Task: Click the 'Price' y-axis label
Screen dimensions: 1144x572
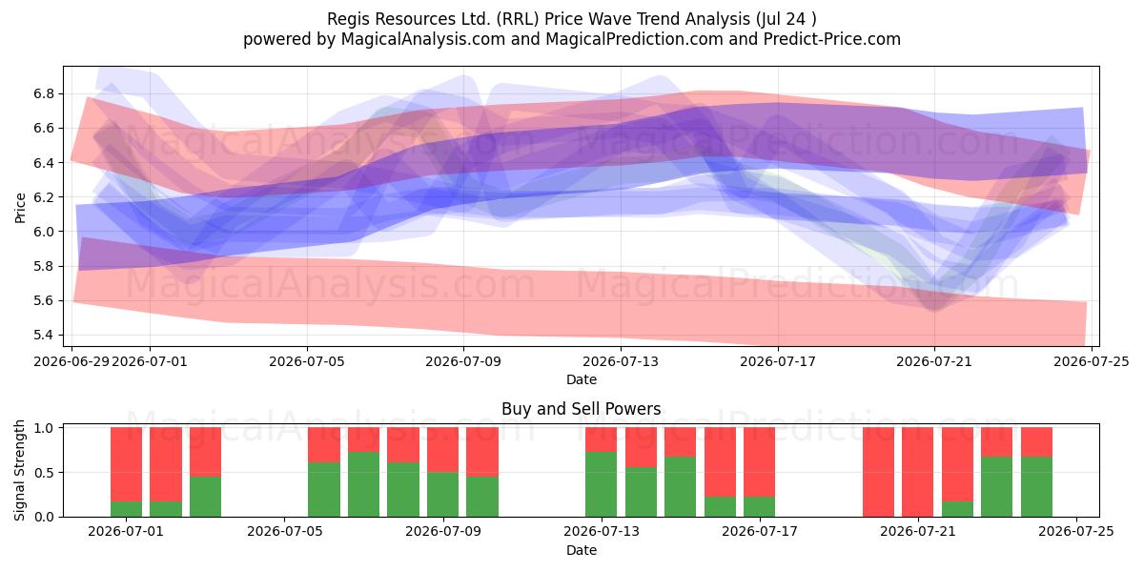Action: [21, 206]
